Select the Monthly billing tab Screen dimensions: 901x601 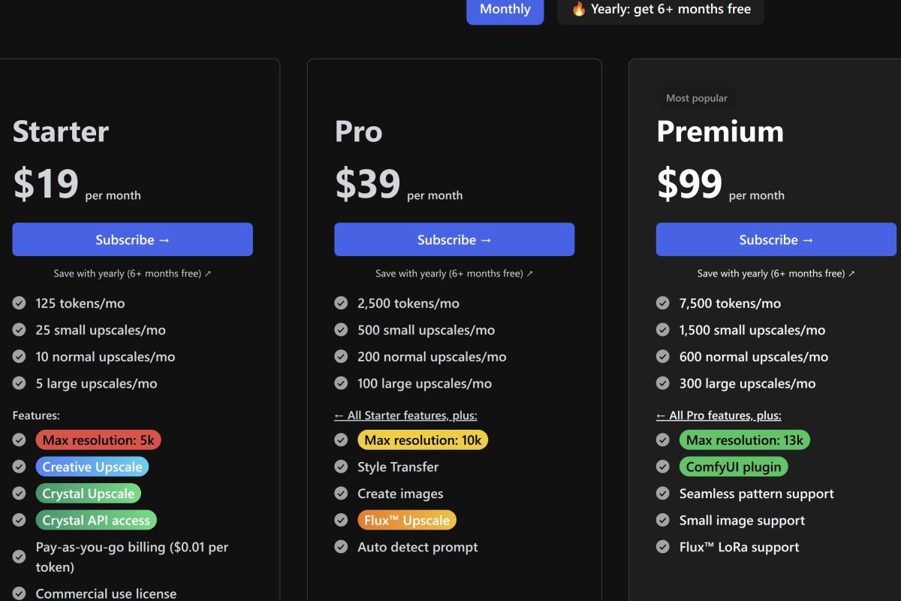coord(505,10)
